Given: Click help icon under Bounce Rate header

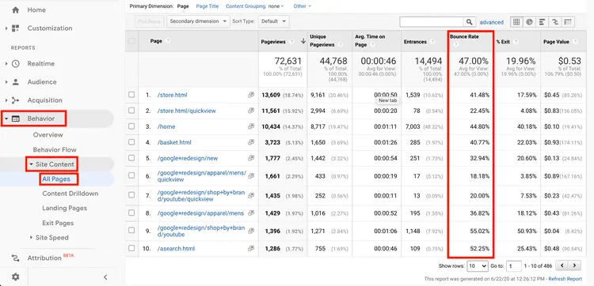Looking at the screenshot, I should click(x=455, y=44).
